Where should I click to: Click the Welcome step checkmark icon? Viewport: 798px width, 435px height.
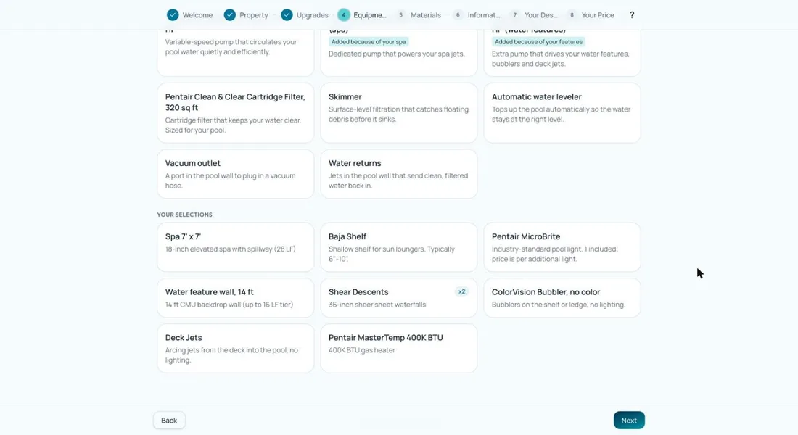pos(173,15)
